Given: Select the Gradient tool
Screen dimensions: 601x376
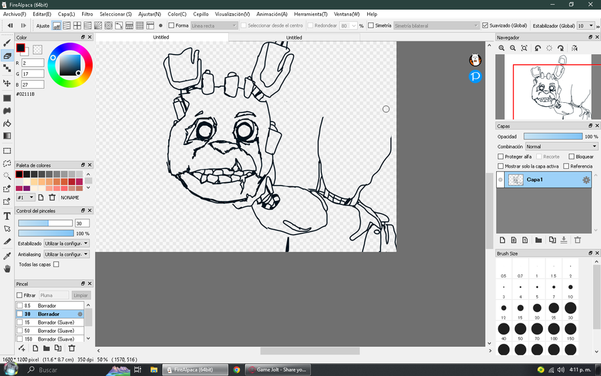Looking at the screenshot, I should (x=7, y=136).
